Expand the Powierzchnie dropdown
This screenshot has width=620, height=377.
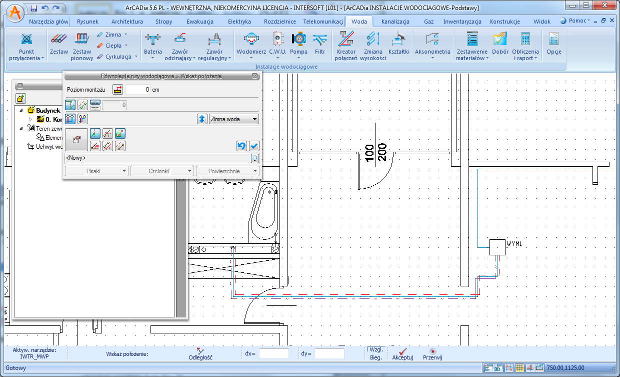[227, 171]
